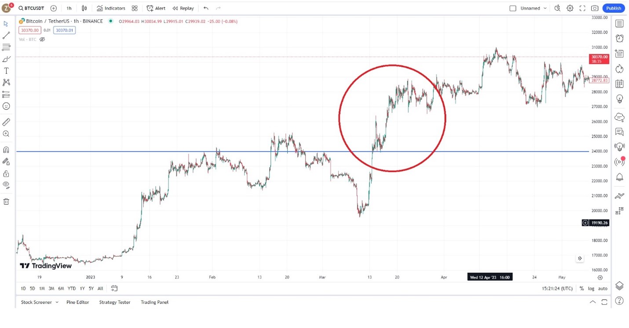This screenshot has width=629, height=328.
Task: Click the compare or add symbol plus icon
Action: (54, 8)
